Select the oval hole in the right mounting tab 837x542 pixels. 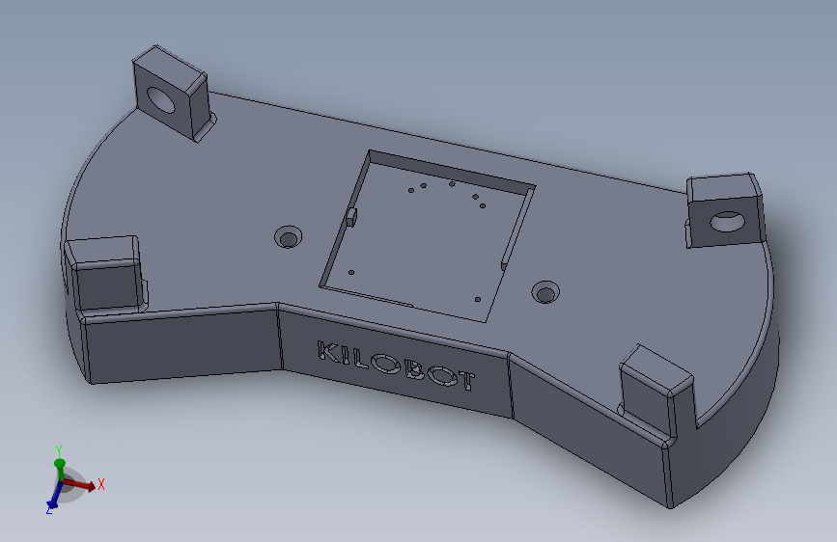[727, 222]
